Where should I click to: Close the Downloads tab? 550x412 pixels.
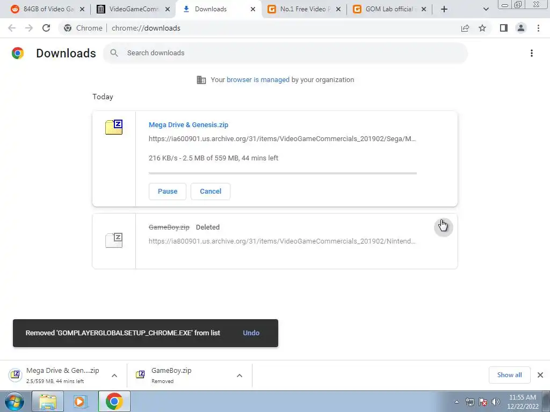coord(253,9)
